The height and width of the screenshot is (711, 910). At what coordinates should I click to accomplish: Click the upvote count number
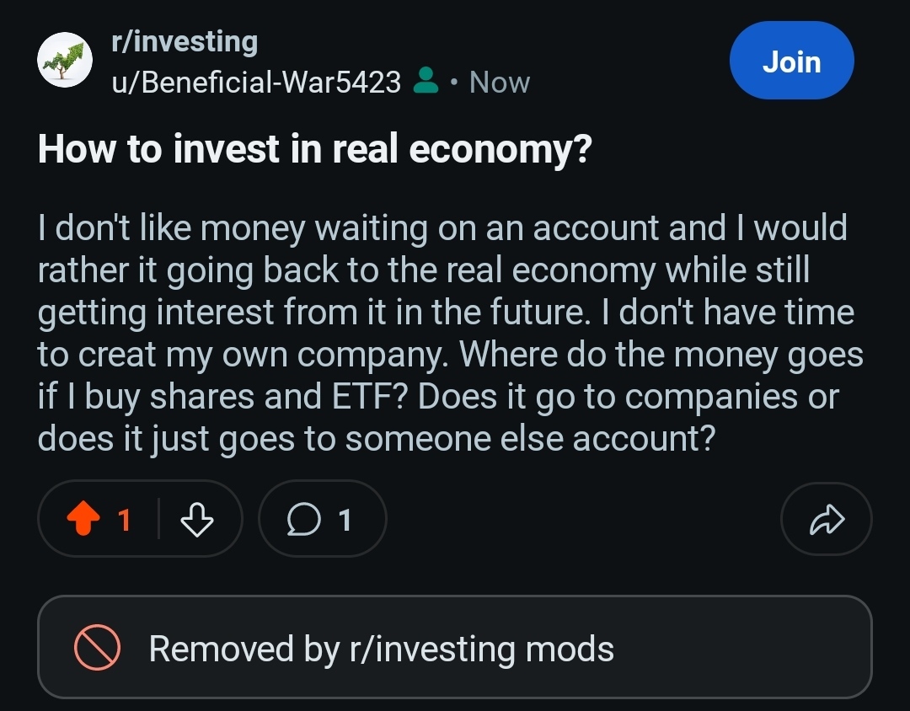click(125, 521)
